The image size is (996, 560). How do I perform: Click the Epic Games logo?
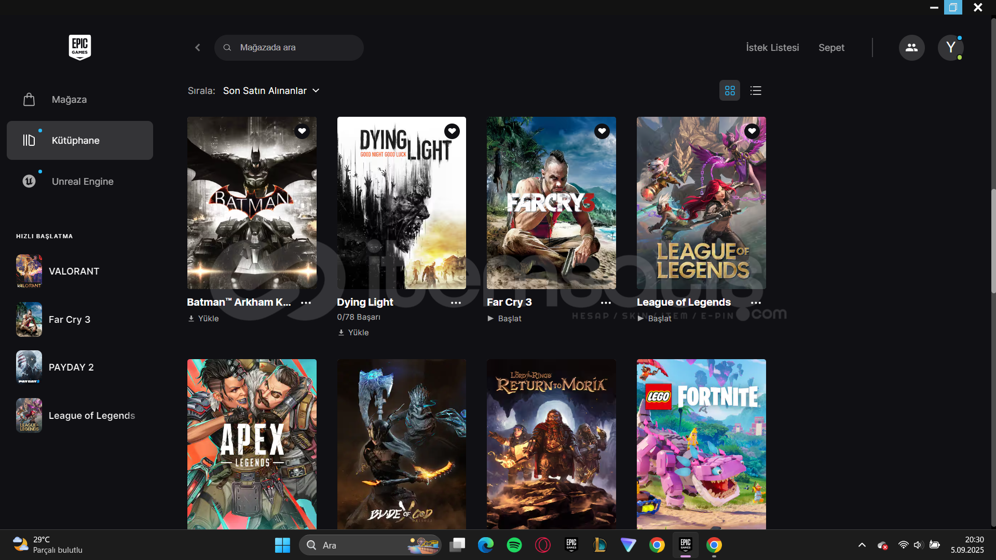coord(80,47)
